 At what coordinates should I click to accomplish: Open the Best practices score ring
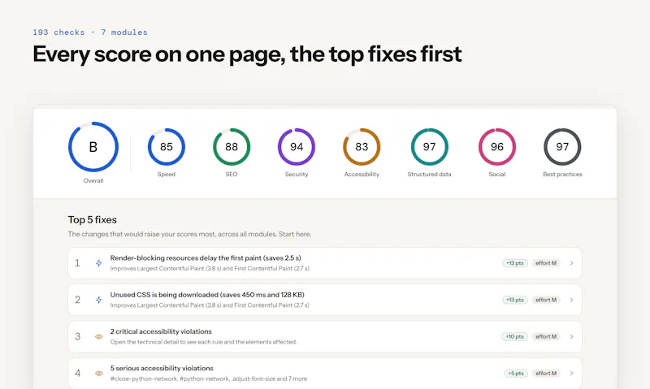pyautogui.click(x=562, y=147)
